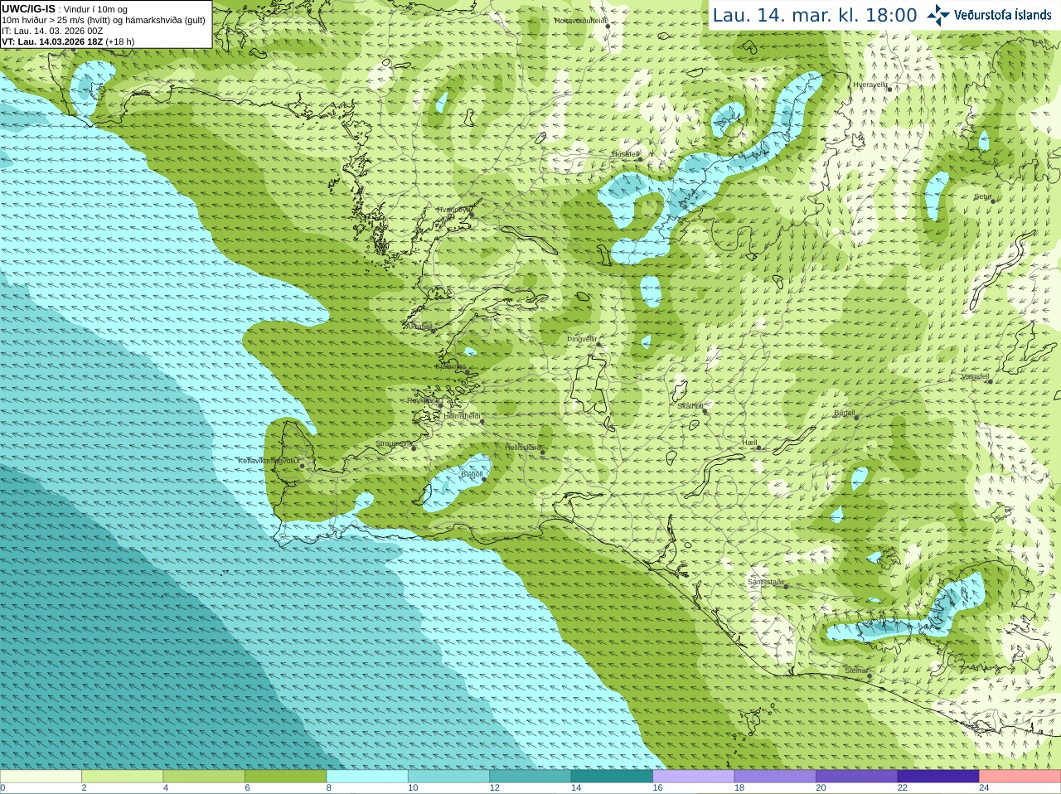1061x794 pixels.
Task: Click the Setur station label
Action: pyautogui.click(x=982, y=196)
